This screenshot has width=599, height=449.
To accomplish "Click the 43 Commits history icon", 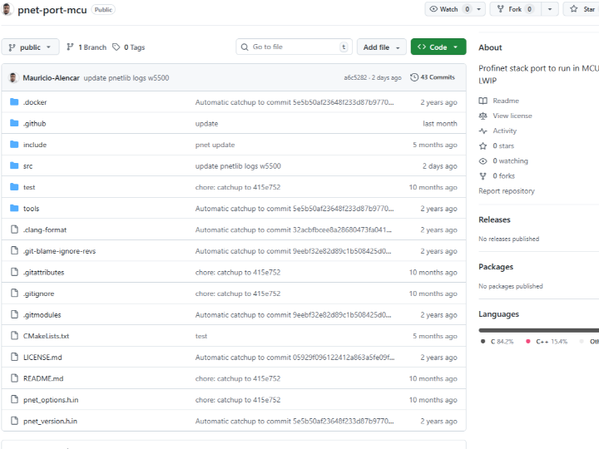I will pyautogui.click(x=414, y=77).
